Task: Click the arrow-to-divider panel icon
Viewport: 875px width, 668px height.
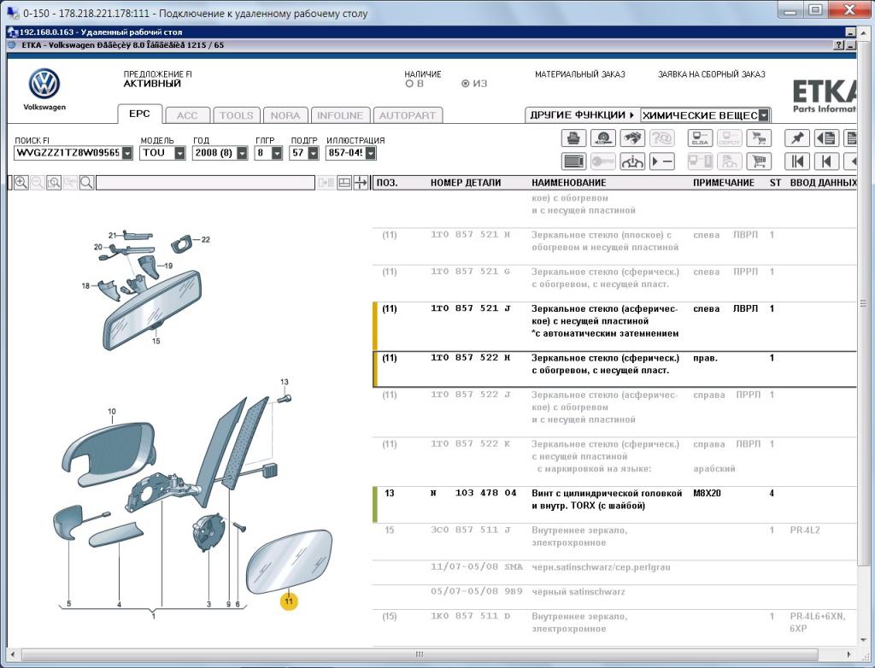Action: pyautogui.click(x=361, y=183)
